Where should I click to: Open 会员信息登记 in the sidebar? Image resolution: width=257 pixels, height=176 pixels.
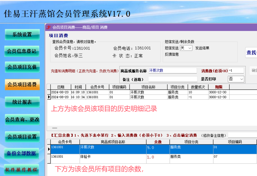point(22,51)
